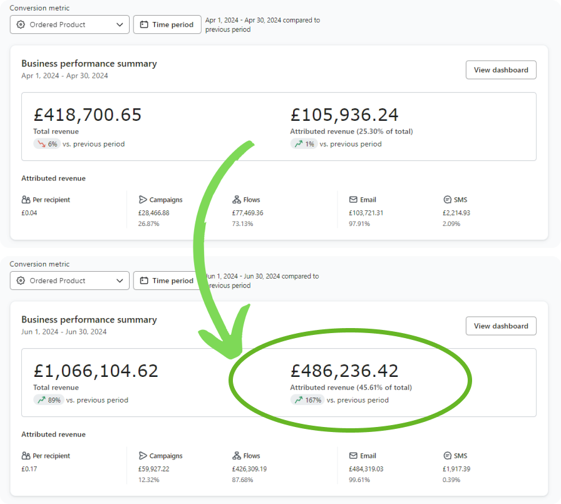Click the Email envelope icon in the June summary
561x504 pixels.
coord(354,456)
